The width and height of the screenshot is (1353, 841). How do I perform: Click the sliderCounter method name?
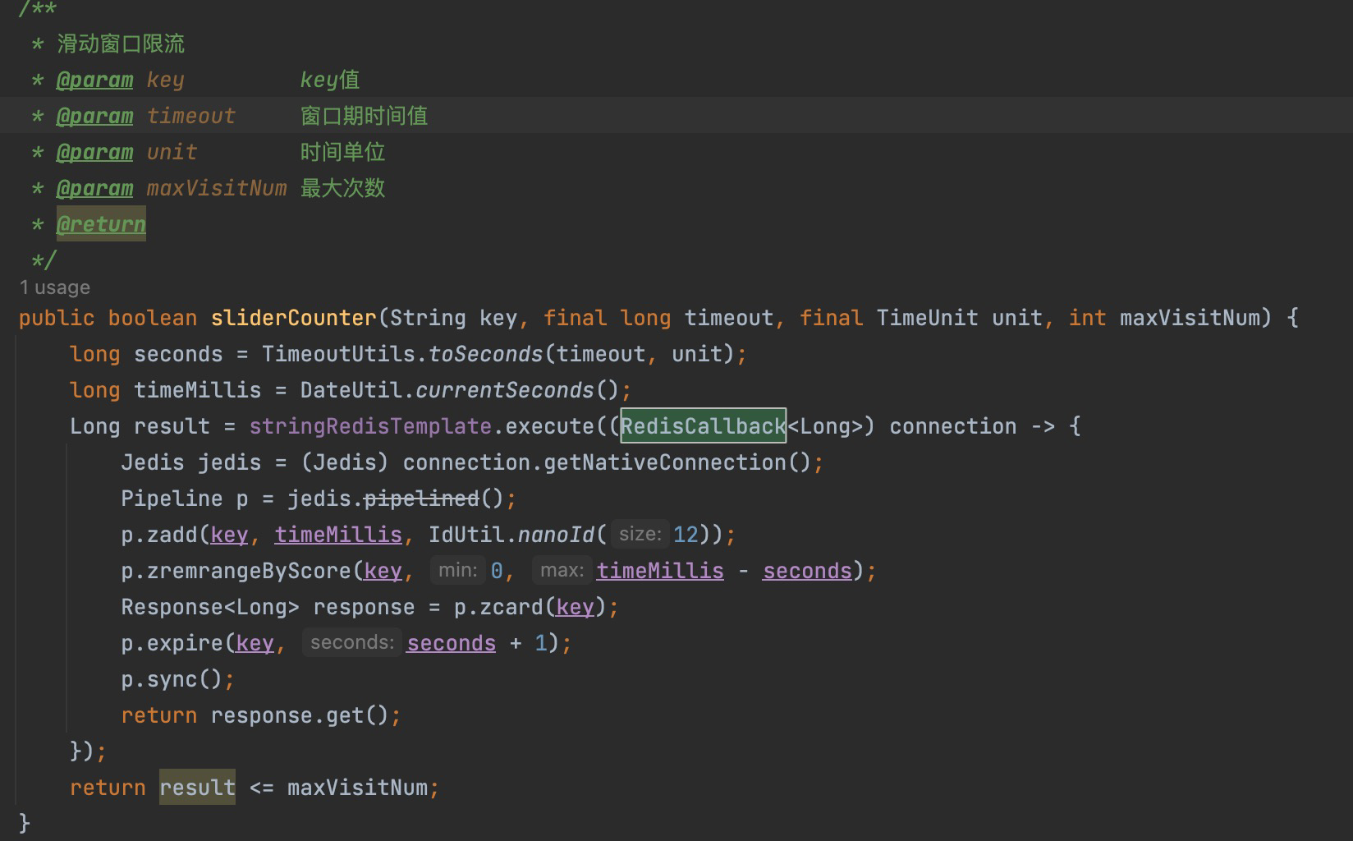pyautogui.click(x=293, y=318)
